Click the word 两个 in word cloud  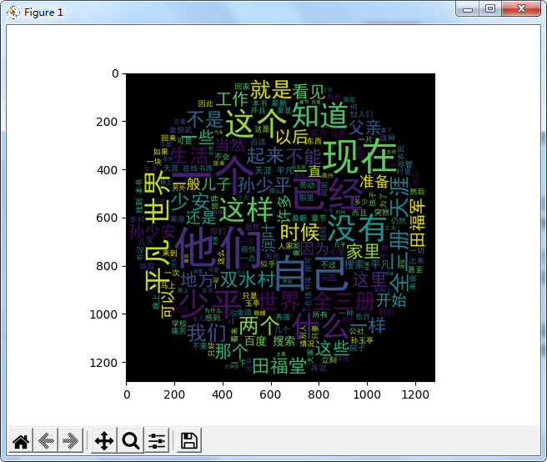click(x=259, y=325)
